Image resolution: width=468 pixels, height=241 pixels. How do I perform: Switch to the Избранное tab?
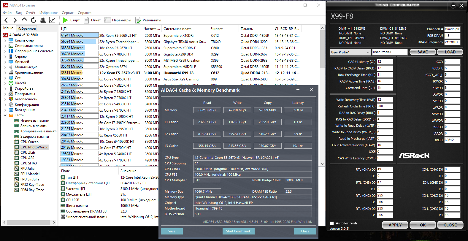point(26,28)
